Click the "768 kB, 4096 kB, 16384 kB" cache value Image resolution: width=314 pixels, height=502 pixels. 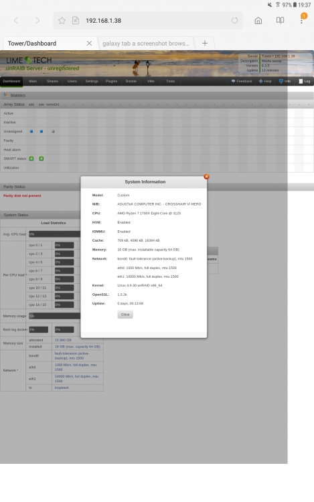click(139, 240)
